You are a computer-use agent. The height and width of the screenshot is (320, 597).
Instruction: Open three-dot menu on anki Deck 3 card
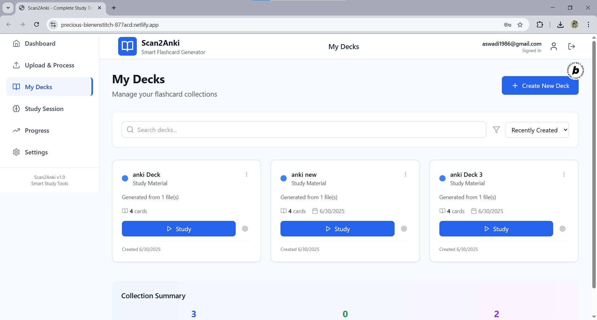coord(564,174)
